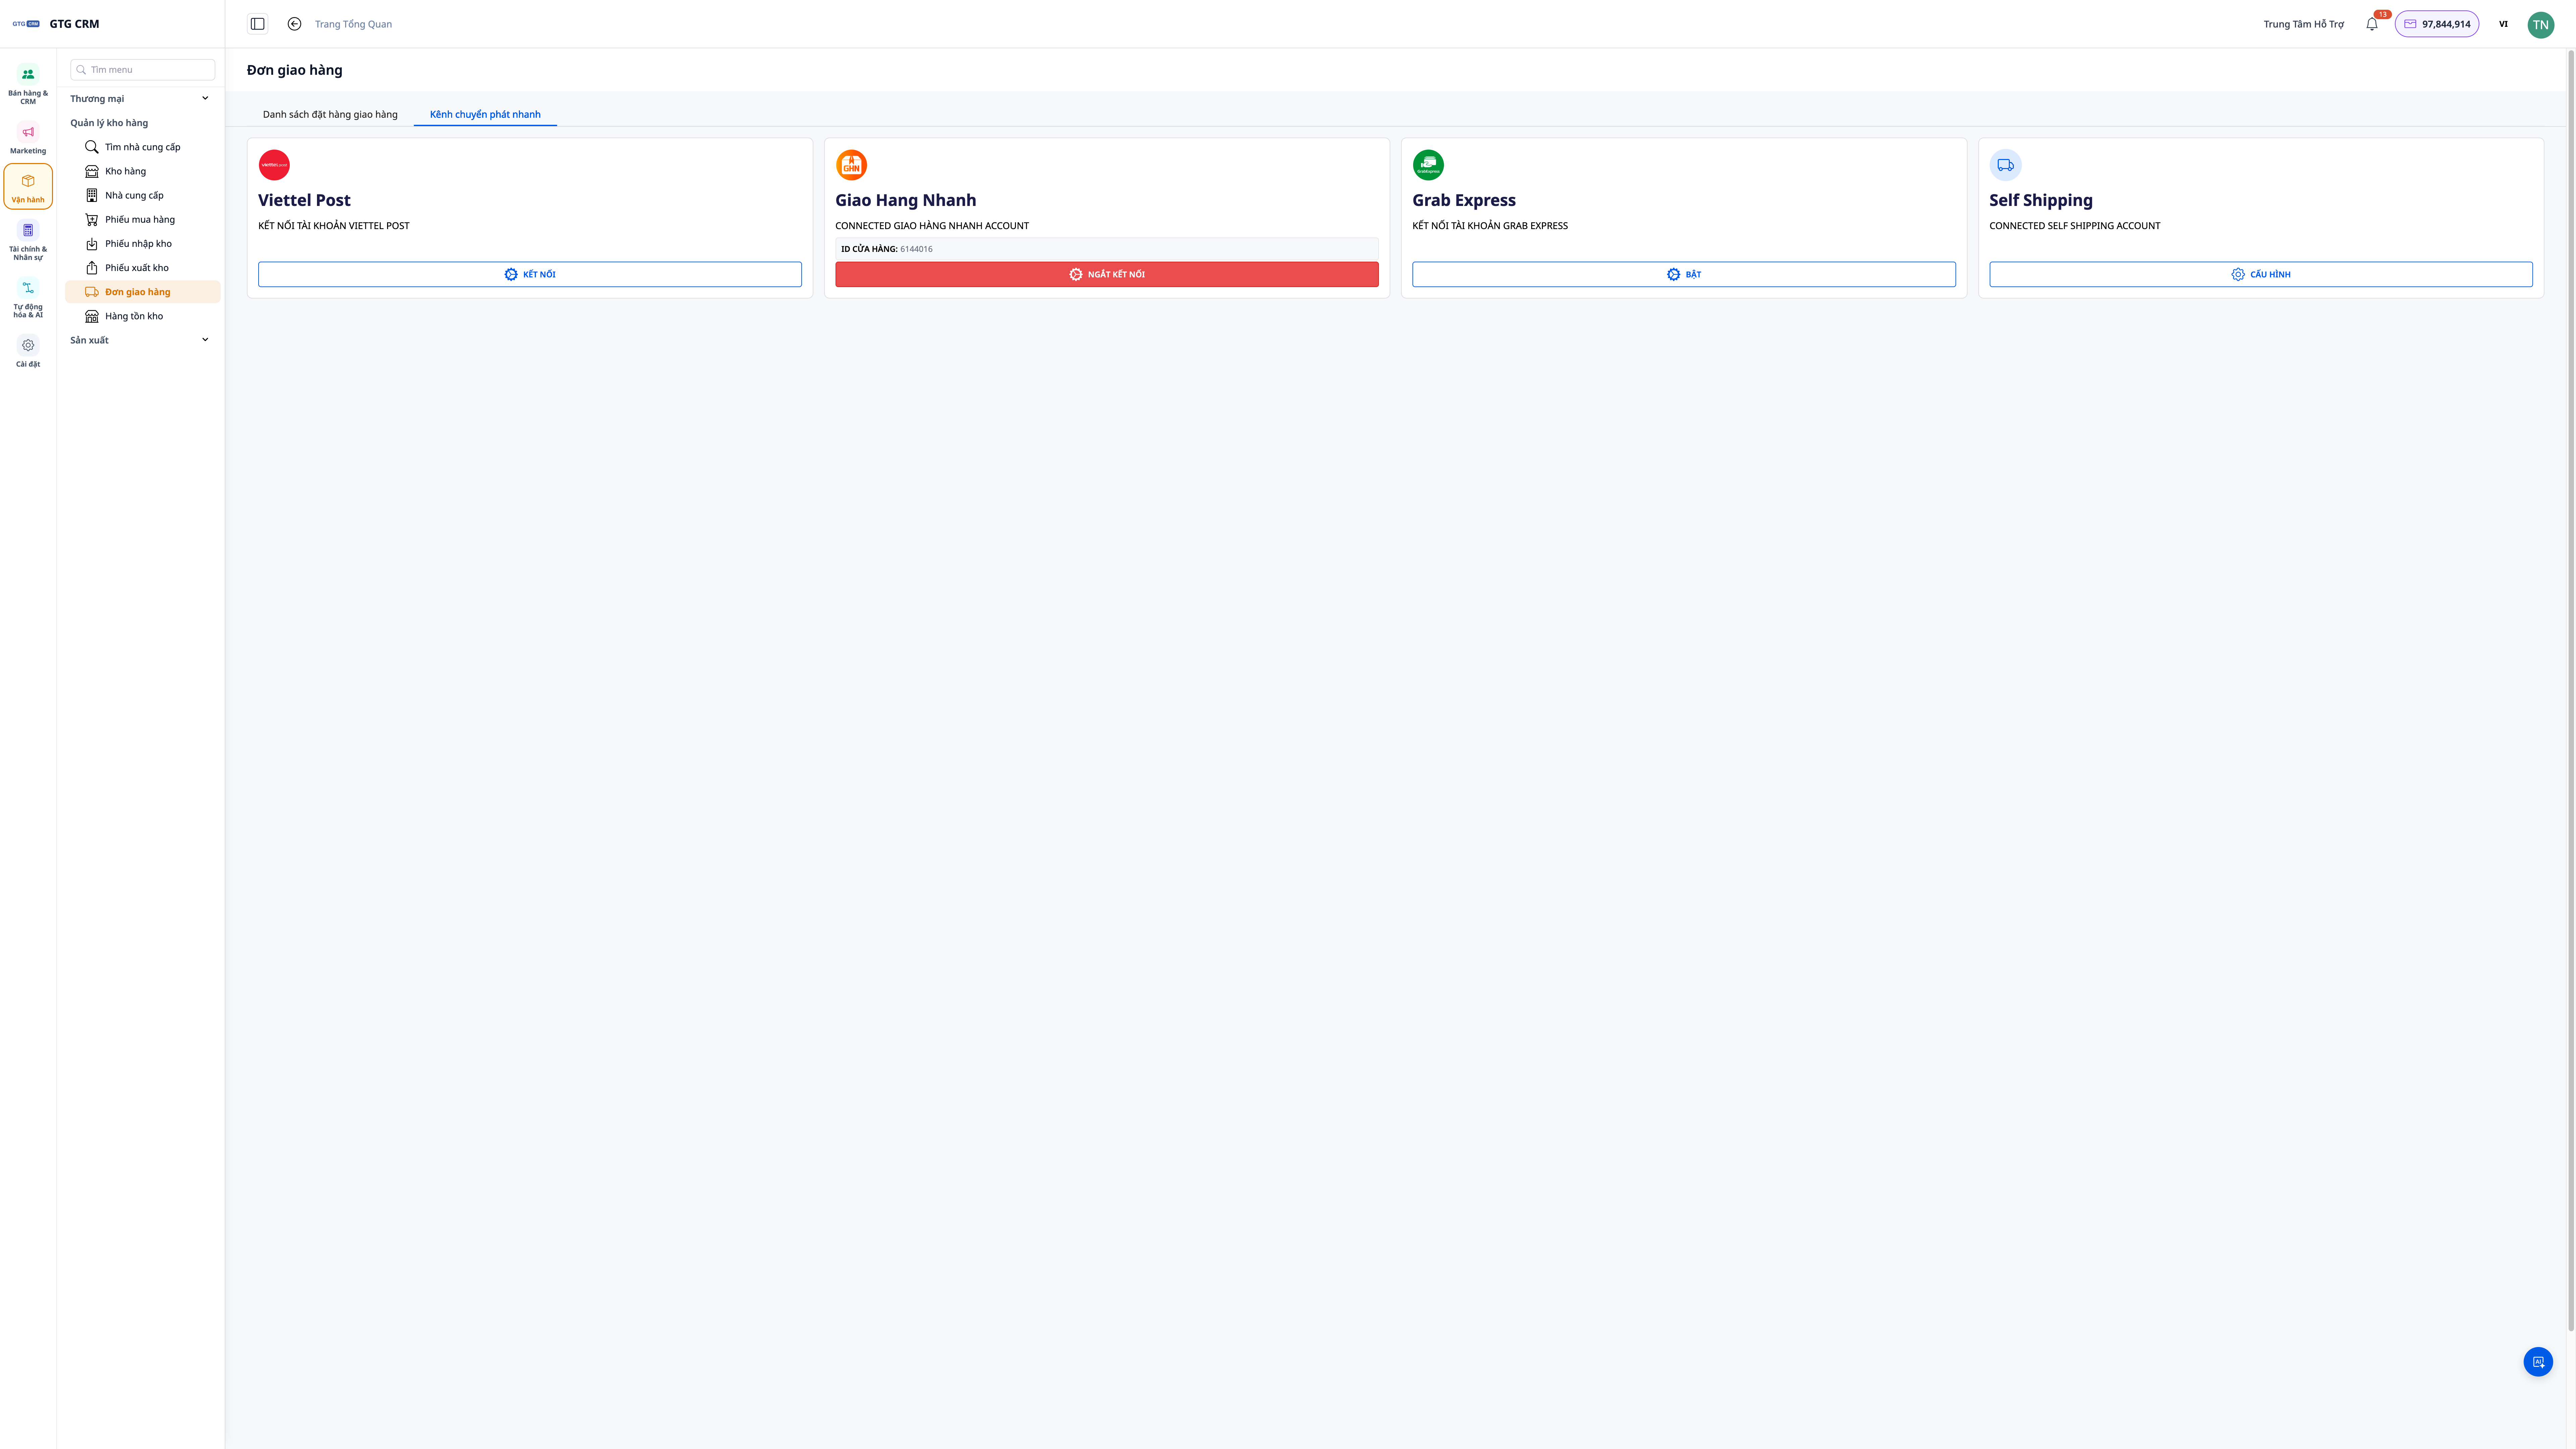
Task: Enable Grab Express with Bật button
Action: [x=1684, y=274]
